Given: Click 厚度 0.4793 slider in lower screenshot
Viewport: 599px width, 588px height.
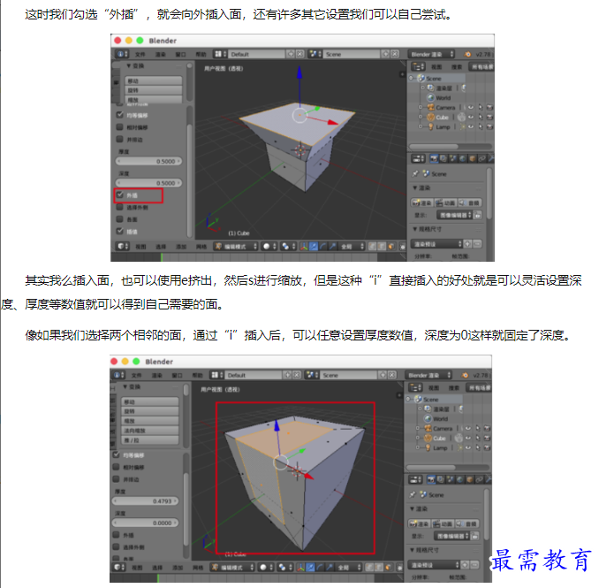Looking at the screenshot, I should [146, 500].
